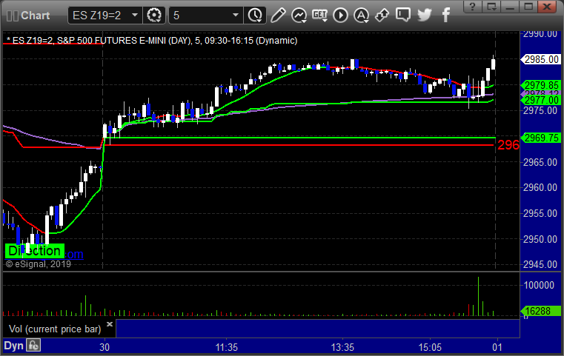The height and width of the screenshot is (356, 564).
Task: Click the eSignal 2019 copyright text
Action: 38,264
